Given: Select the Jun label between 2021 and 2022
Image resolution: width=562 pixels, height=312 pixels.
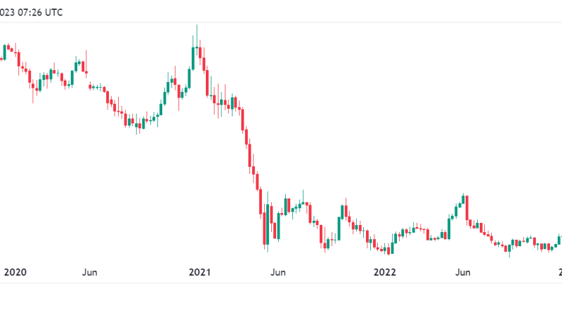Looking at the screenshot, I should (x=278, y=272).
